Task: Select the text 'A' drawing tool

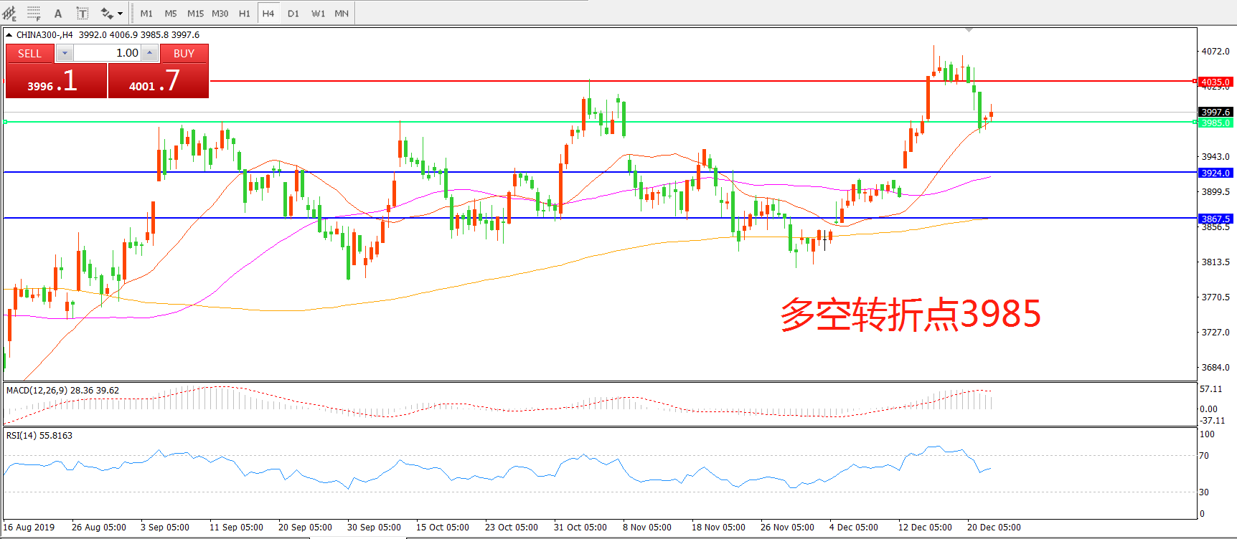Action: pyautogui.click(x=58, y=13)
